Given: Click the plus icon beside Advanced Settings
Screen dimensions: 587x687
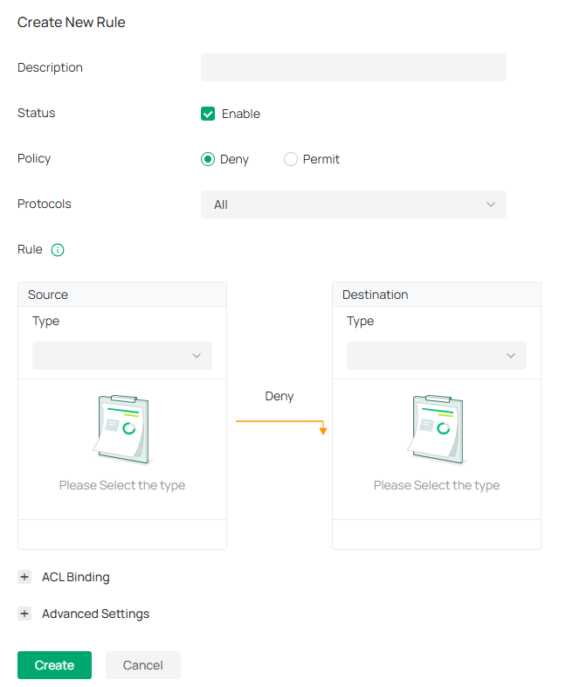Looking at the screenshot, I should click(x=24, y=614).
